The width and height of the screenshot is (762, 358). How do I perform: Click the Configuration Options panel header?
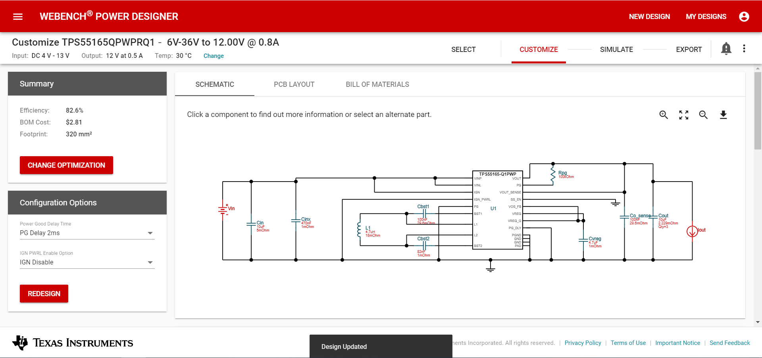(x=87, y=203)
